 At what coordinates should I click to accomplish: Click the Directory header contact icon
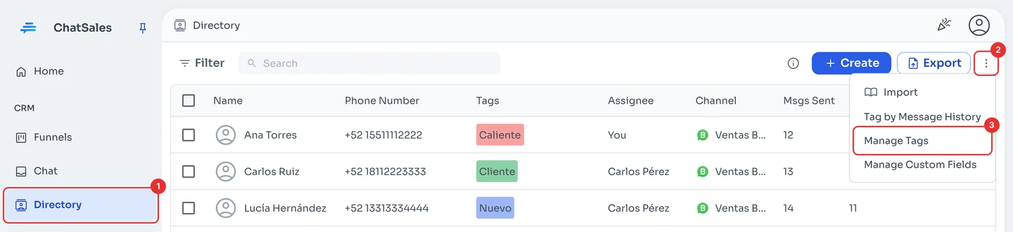[180, 25]
